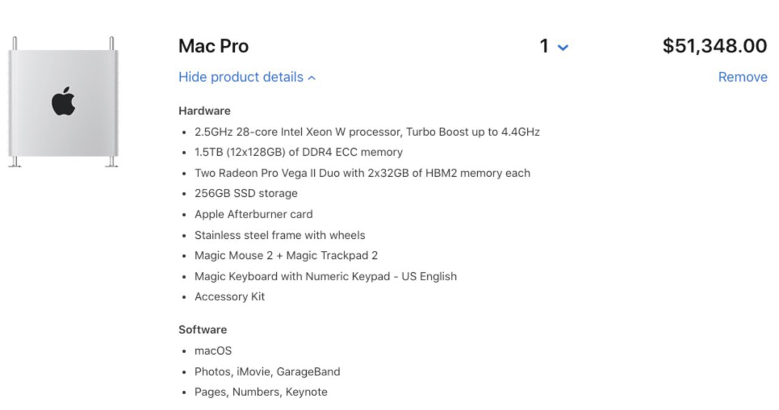Collapse details with Hide product details link
Viewport: 779px width, 410px height.
(x=247, y=77)
